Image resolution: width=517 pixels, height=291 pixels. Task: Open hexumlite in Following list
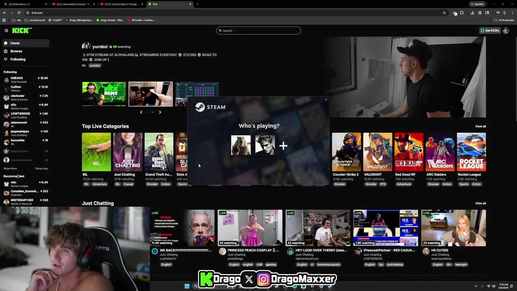point(25,142)
